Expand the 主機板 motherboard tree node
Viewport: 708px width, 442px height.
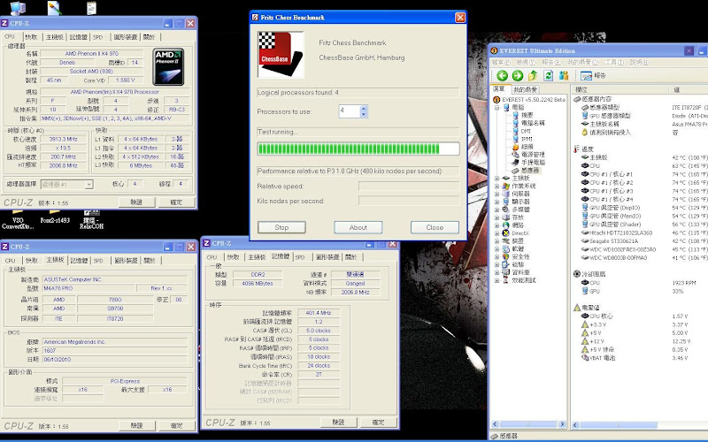pyautogui.click(x=496, y=179)
